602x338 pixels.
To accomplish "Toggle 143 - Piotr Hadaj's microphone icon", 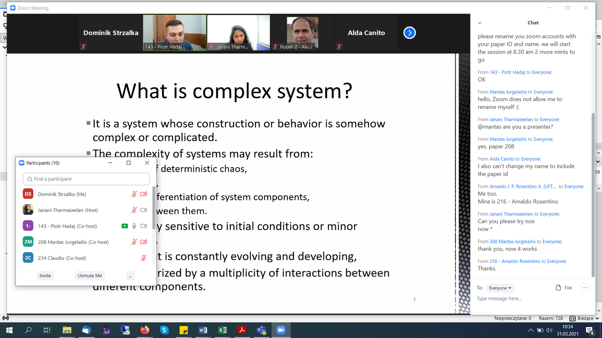I will 134,226.
